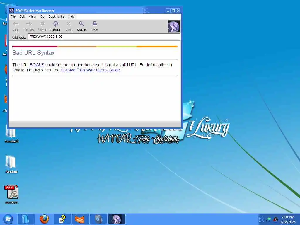
Task: Minimize the HotJava Browser window
Action: pos(168,11)
